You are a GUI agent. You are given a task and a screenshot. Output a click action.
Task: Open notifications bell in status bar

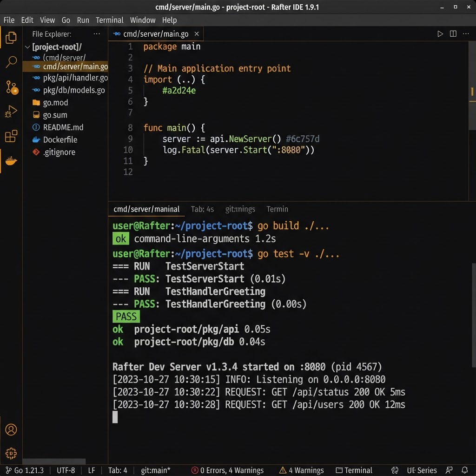464,470
